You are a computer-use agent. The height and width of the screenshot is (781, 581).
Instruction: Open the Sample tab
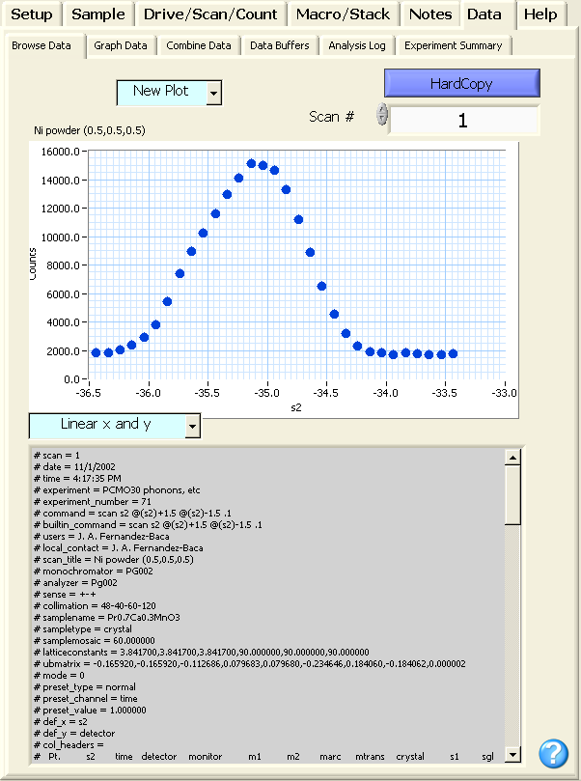[x=97, y=14]
